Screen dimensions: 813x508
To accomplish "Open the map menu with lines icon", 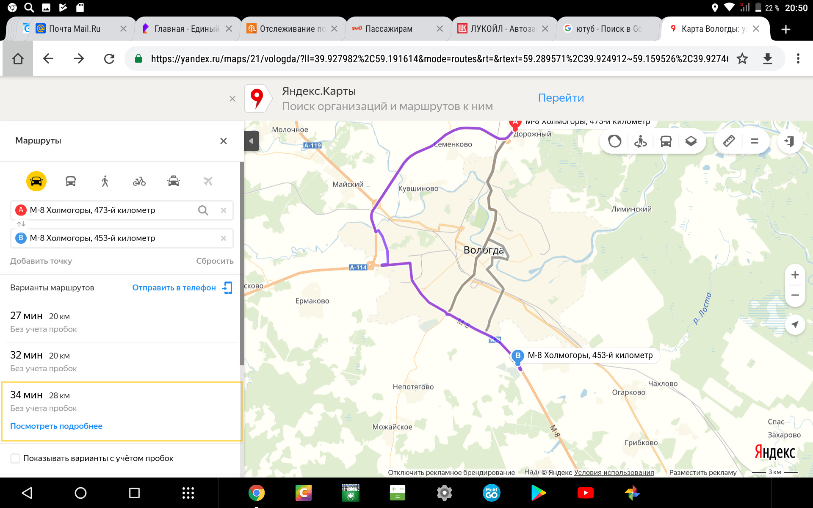I will tap(755, 141).
